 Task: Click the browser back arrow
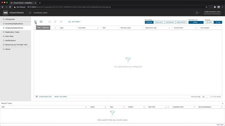tap(2, 7)
